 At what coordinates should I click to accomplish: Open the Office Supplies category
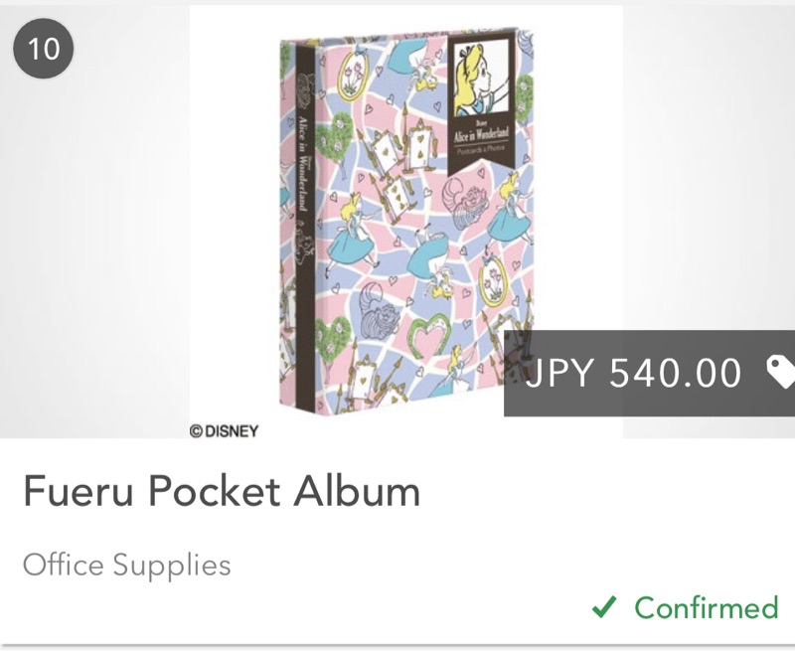point(126,566)
